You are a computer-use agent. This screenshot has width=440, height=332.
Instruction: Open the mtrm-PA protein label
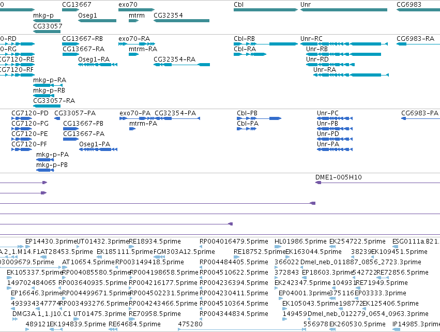pos(143,124)
